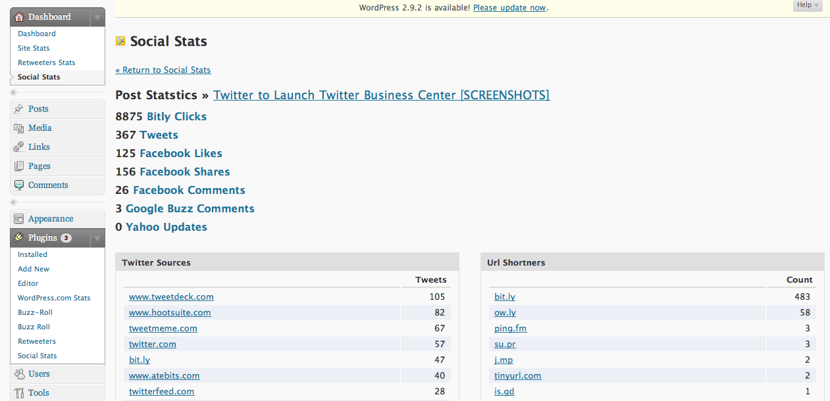Open Social Stats under Plugins menu
Viewport: 830px width, 401px height.
[x=38, y=356]
